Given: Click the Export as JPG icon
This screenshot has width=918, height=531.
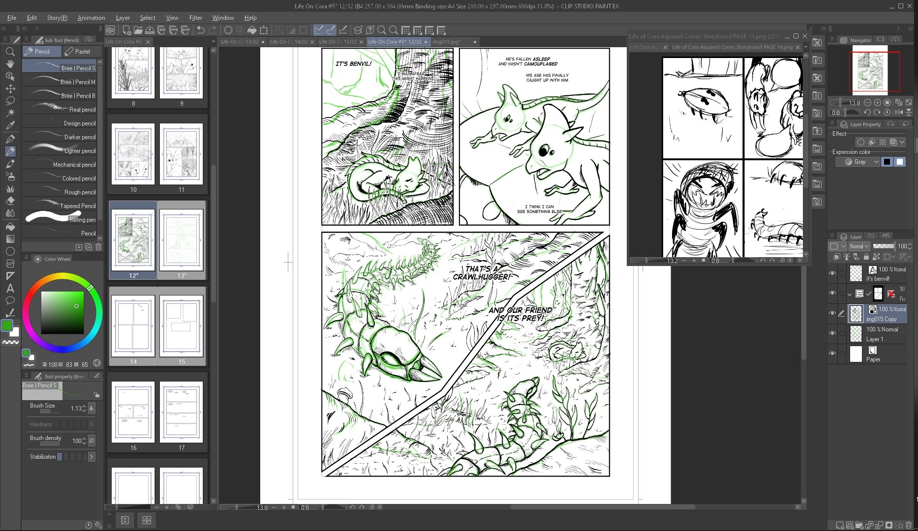Looking at the screenshot, I should tap(161, 30).
